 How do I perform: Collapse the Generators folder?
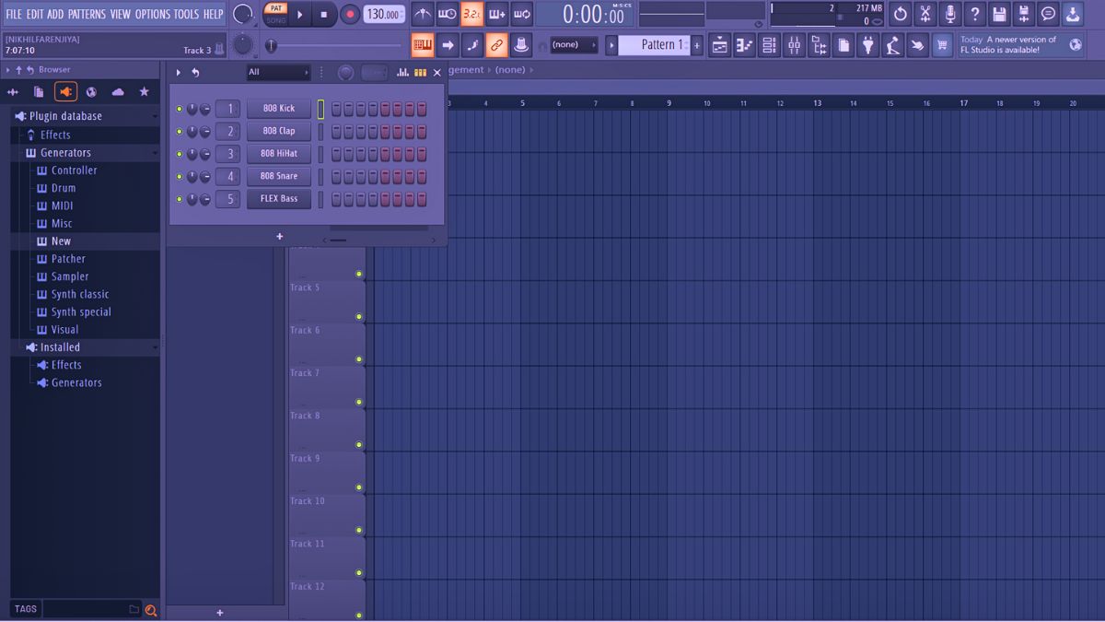[86, 153]
